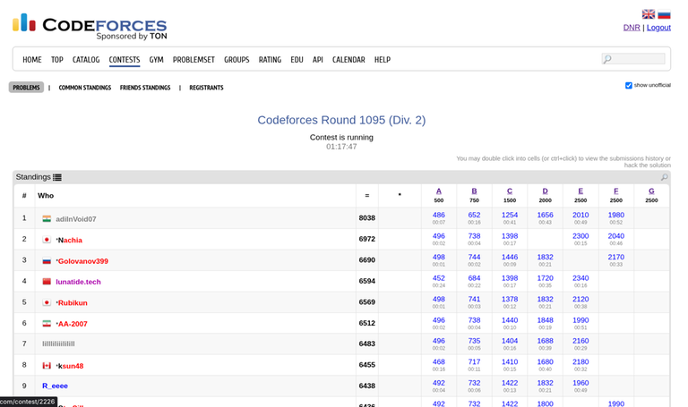The image size is (688, 407).
Task: Open problem A column header link
Action: coord(439,191)
